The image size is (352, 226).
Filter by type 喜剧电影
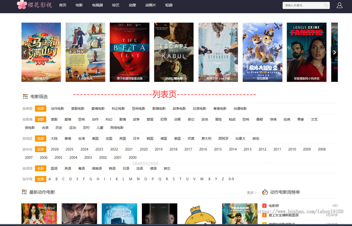coord(78,108)
